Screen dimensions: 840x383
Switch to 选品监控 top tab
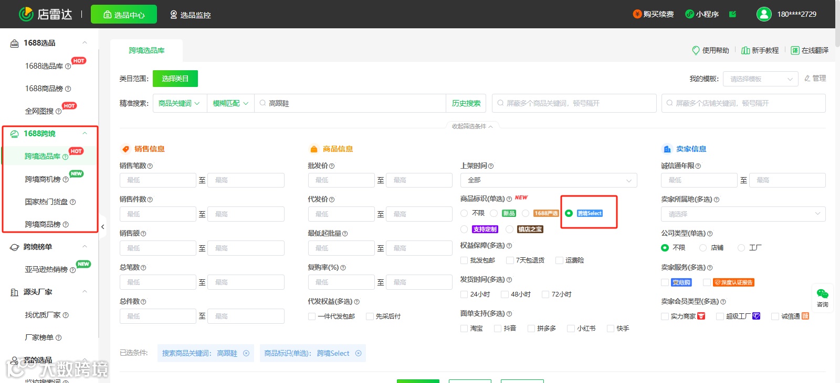(190, 15)
